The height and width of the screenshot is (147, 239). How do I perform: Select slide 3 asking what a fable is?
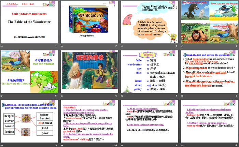150,22
